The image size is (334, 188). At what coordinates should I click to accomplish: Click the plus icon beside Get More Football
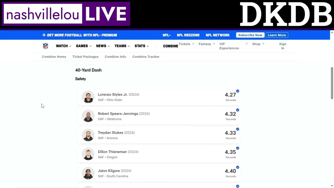tap(44, 35)
